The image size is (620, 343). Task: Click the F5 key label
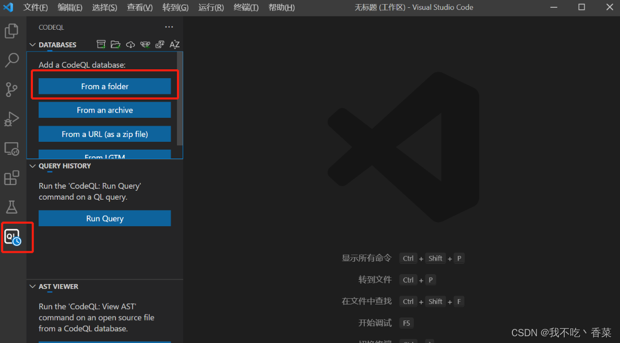click(407, 323)
